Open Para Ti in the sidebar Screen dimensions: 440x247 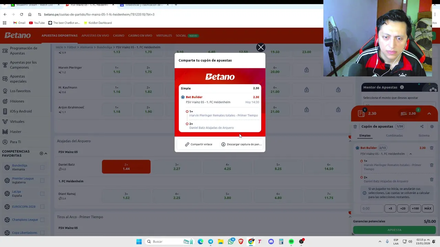click(x=15, y=142)
